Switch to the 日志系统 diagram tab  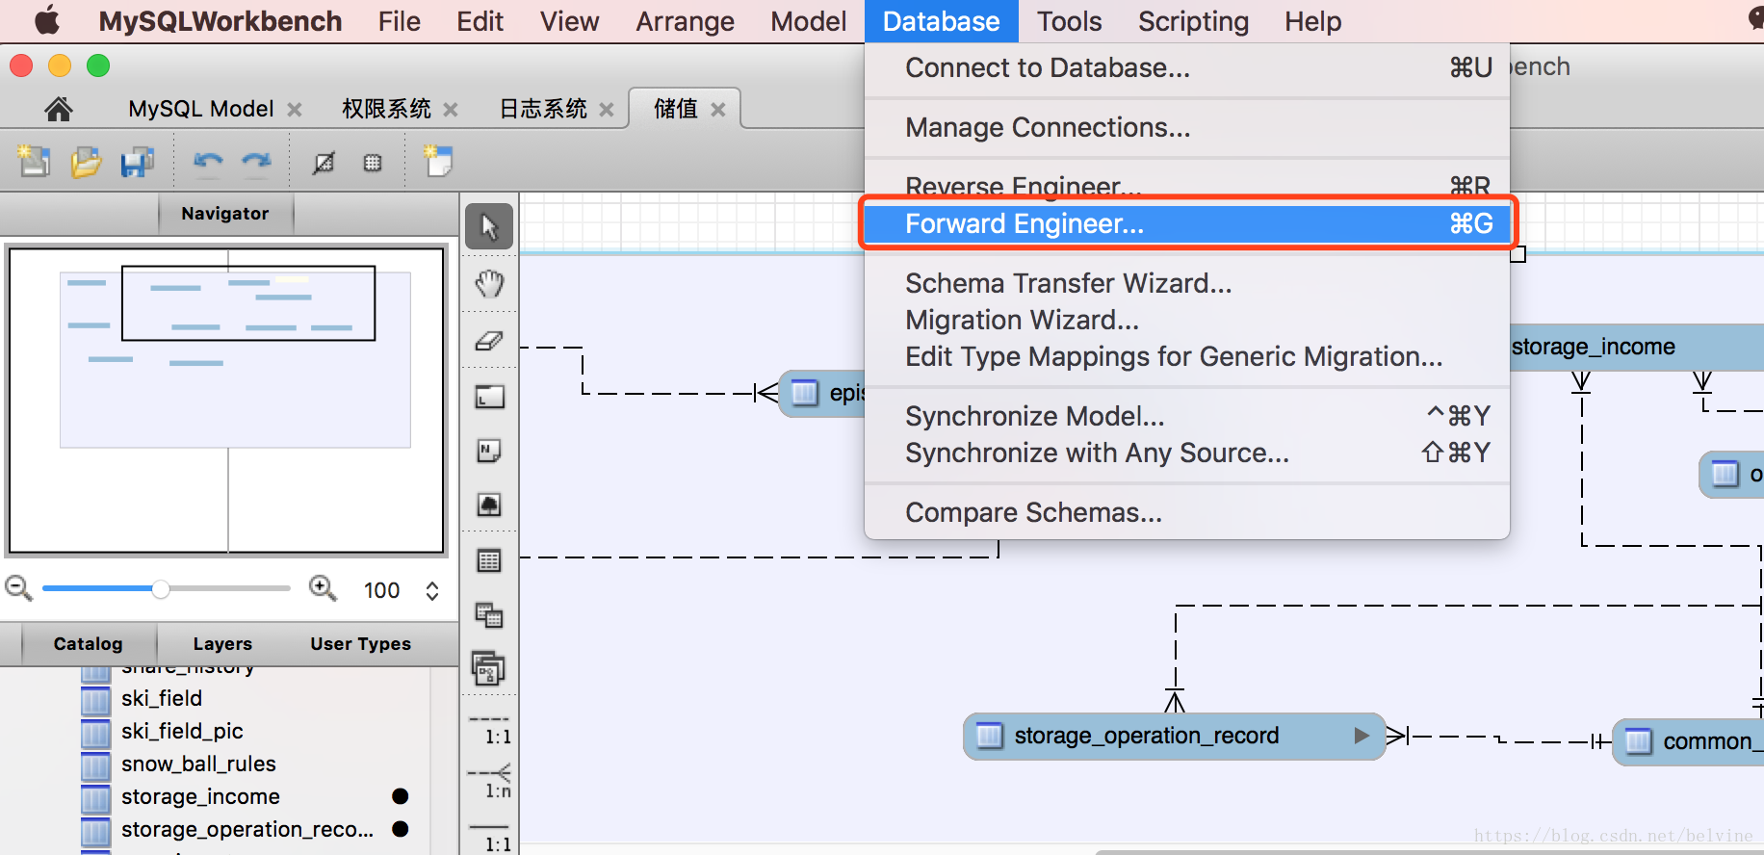(543, 109)
